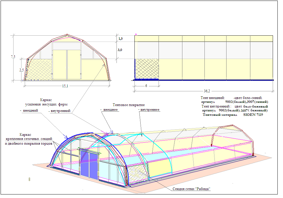This screenshot has height=198, width=283.
Task: Select the "Тентовое покрытие" heading text
Action: pyautogui.click(x=129, y=105)
